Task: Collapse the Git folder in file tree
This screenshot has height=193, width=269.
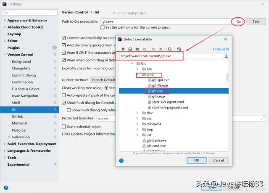Action: (132, 63)
